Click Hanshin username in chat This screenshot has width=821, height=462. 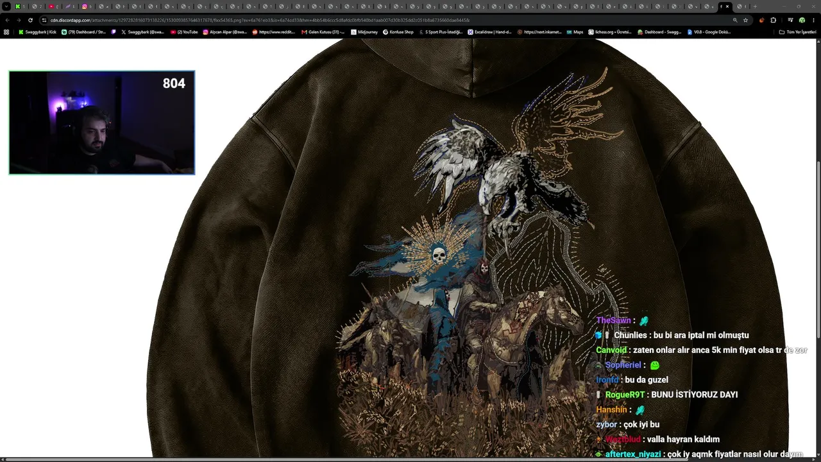click(612, 409)
